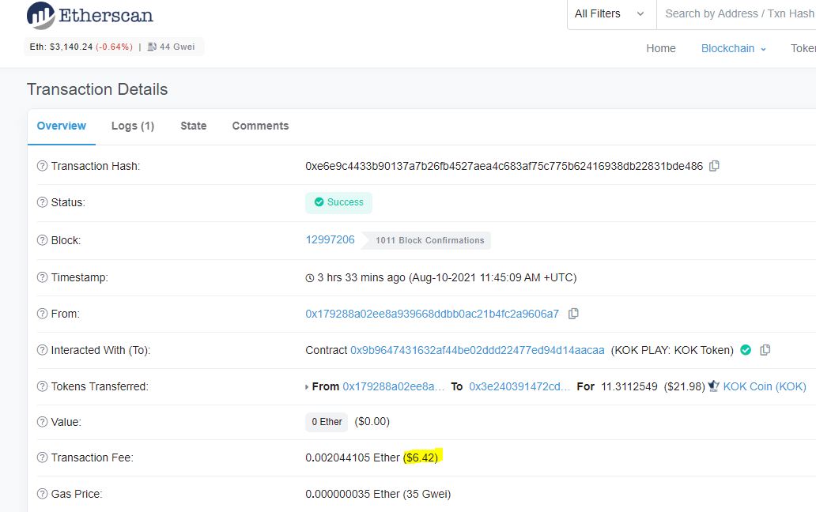Click the Gas Price help icon

tap(43, 494)
